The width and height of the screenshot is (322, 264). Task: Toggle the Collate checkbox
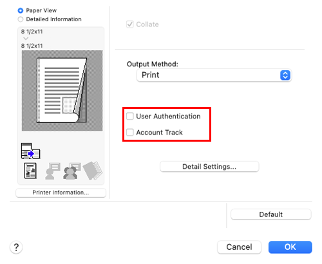coord(130,24)
